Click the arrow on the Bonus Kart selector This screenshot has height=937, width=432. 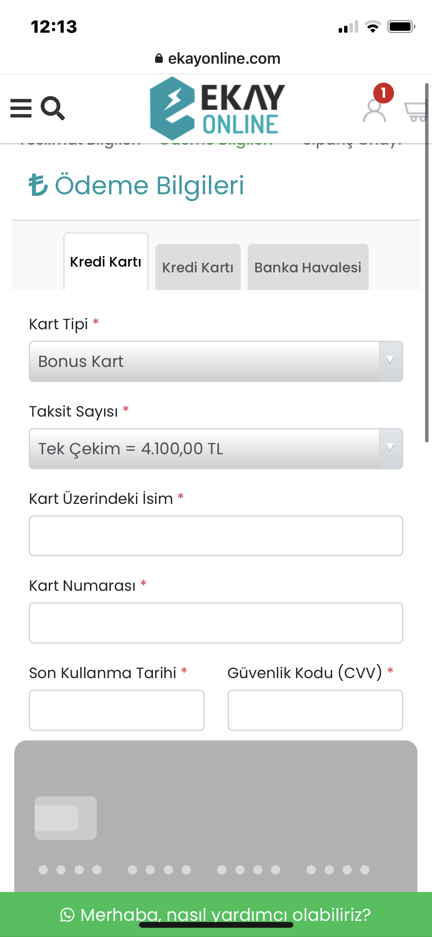pos(390,361)
